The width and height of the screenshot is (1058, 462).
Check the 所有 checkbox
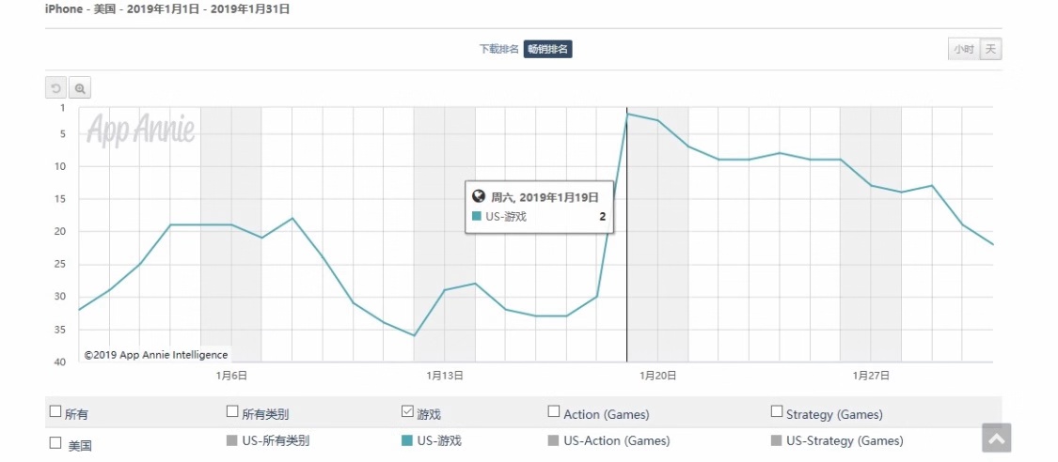coord(55,410)
